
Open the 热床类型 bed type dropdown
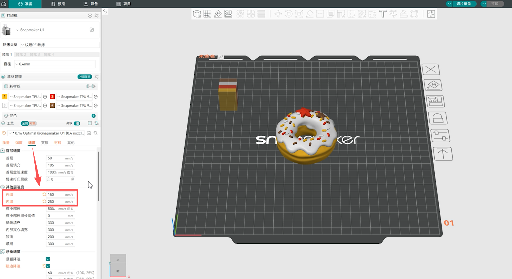60,45
